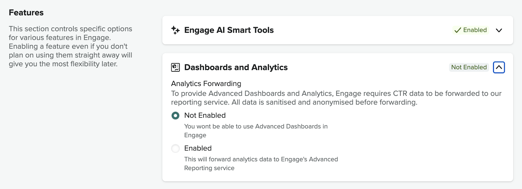Select the Not Enabled radio button

(x=176, y=115)
